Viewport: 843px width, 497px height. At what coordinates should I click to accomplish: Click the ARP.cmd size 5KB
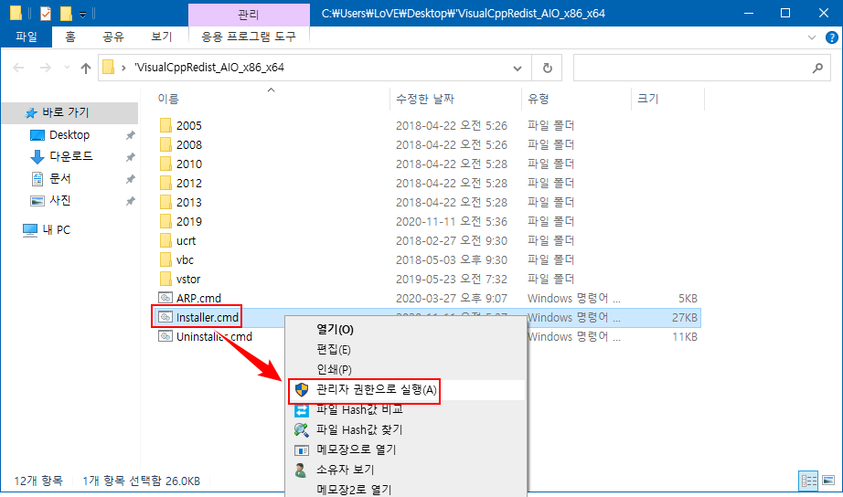tap(688, 298)
